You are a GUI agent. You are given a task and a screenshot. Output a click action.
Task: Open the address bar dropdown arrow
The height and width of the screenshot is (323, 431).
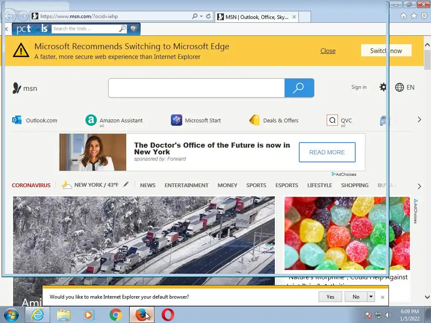[x=202, y=16]
